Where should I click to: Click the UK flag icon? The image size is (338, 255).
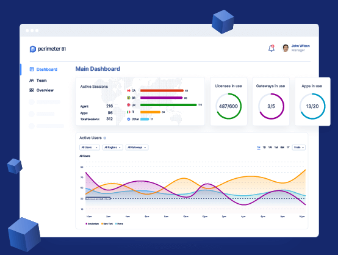click(129, 105)
